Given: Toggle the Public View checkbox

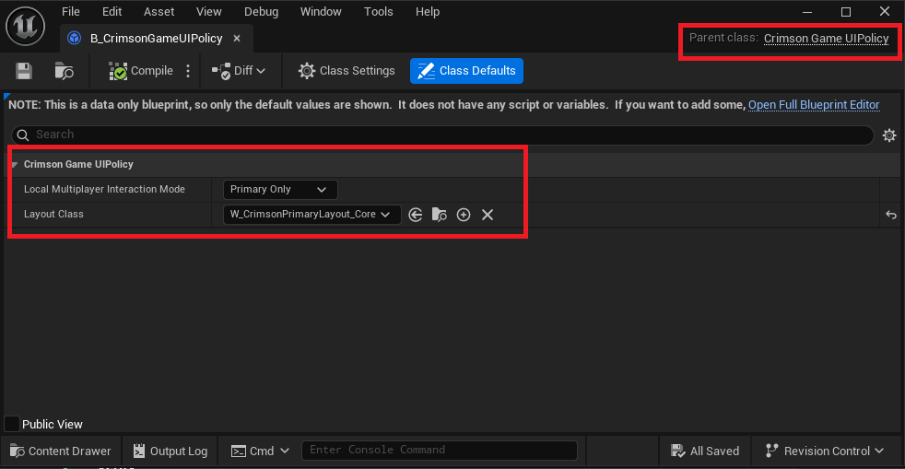Looking at the screenshot, I should pyautogui.click(x=12, y=424).
